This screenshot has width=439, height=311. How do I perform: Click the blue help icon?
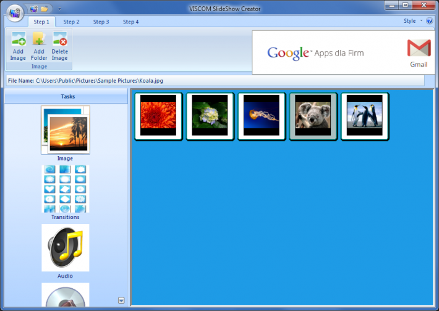(x=429, y=21)
